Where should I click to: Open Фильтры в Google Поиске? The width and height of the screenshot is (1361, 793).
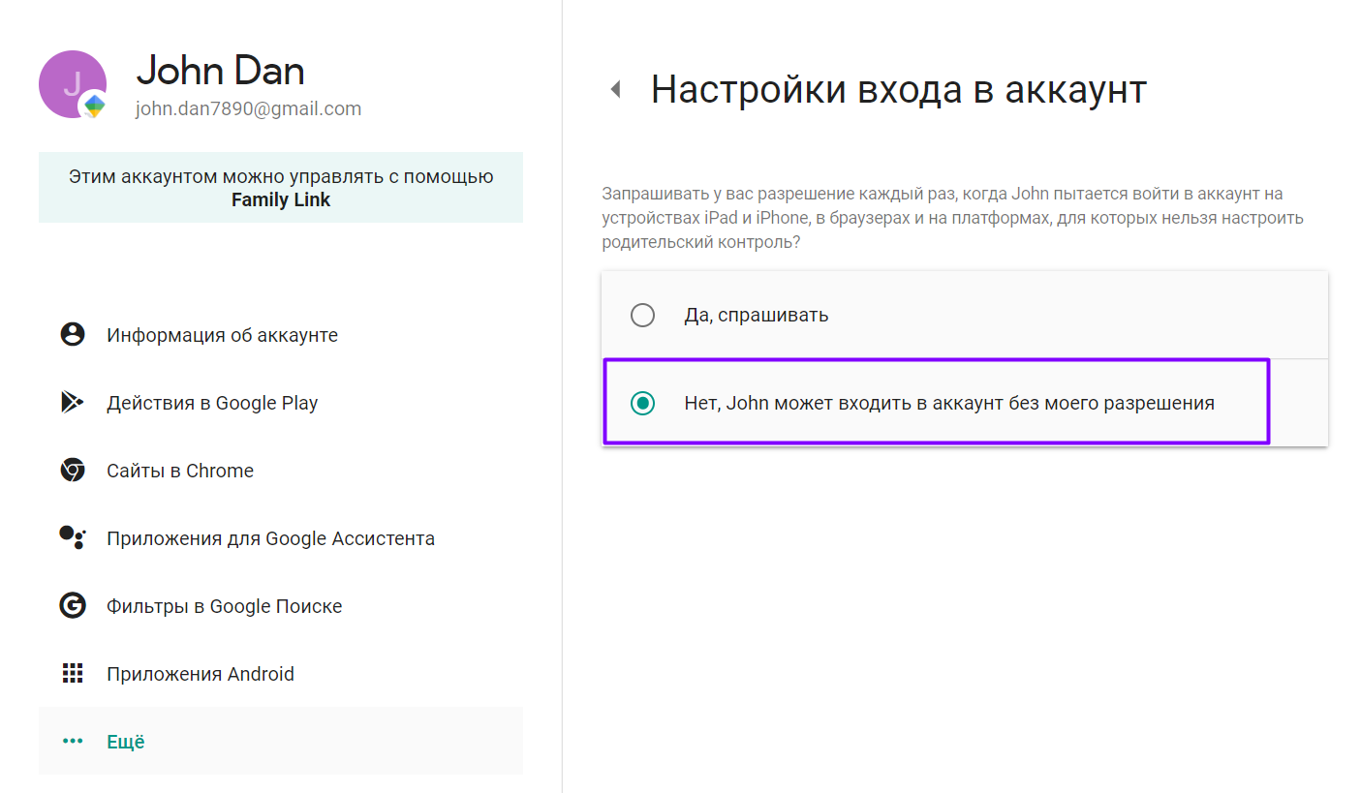pyautogui.click(x=281, y=606)
